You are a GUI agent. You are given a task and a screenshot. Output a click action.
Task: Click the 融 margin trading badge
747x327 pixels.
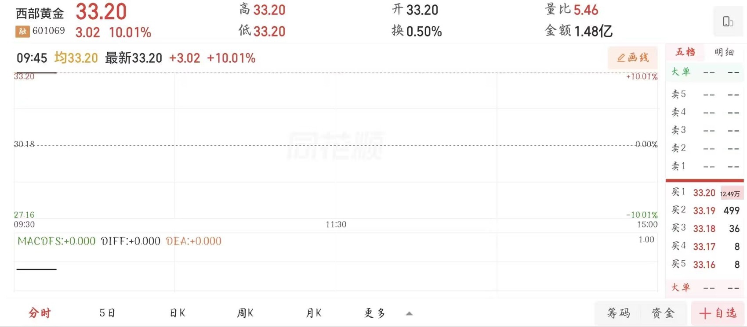point(22,31)
